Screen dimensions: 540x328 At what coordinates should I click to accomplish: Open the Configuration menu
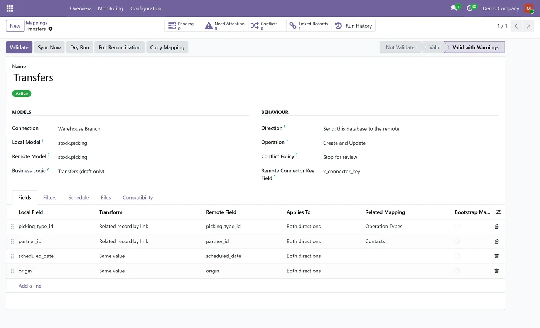(146, 8)
